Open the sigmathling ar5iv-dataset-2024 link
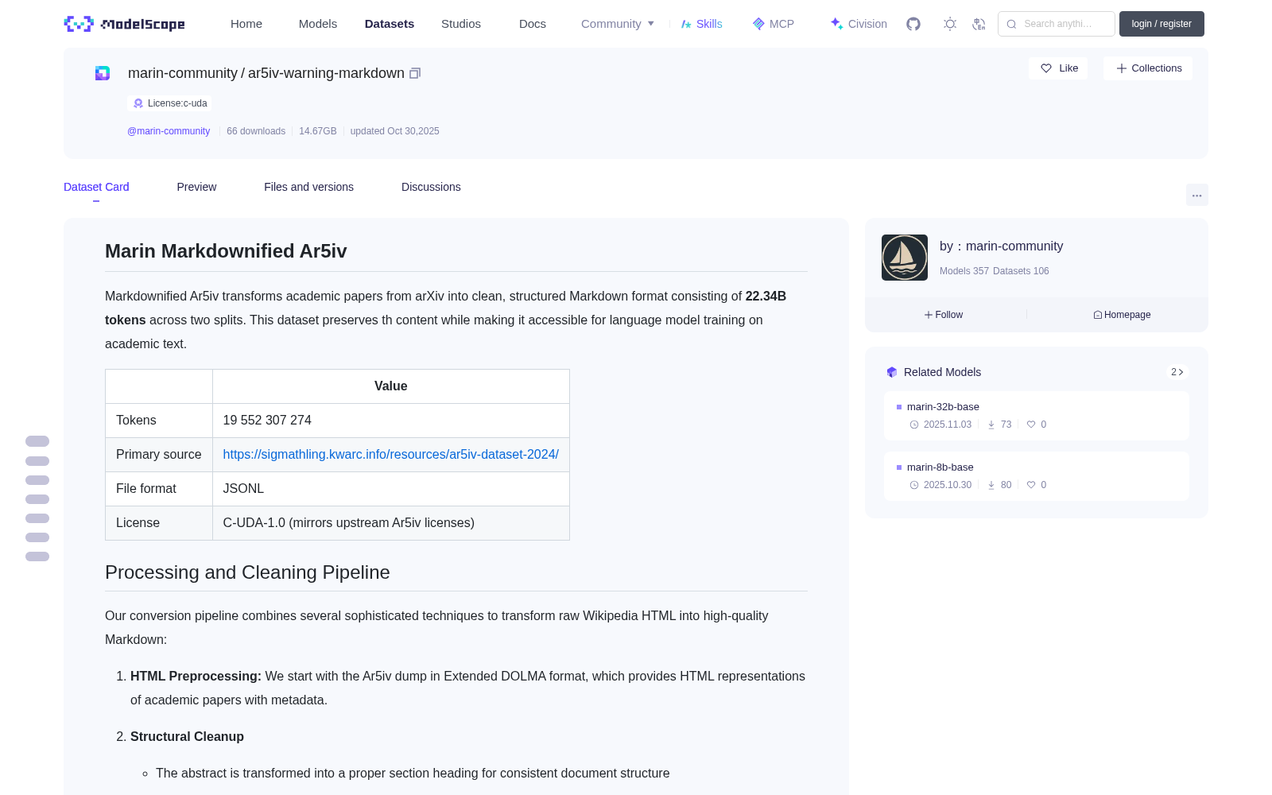The image size is (1272, 795). (390, 455)
